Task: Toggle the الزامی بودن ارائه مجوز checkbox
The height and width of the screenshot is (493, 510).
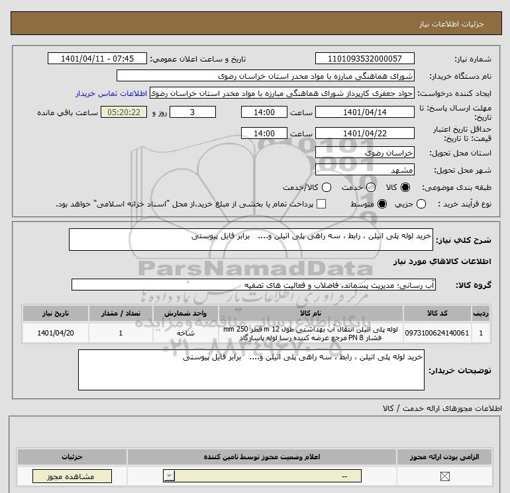Action: (444, 476)
